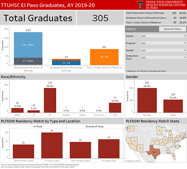Viewport: 187px width, 169px height.
Task: Select the Female gender bar
Action: pyautogui.click(x=147, y=100)
